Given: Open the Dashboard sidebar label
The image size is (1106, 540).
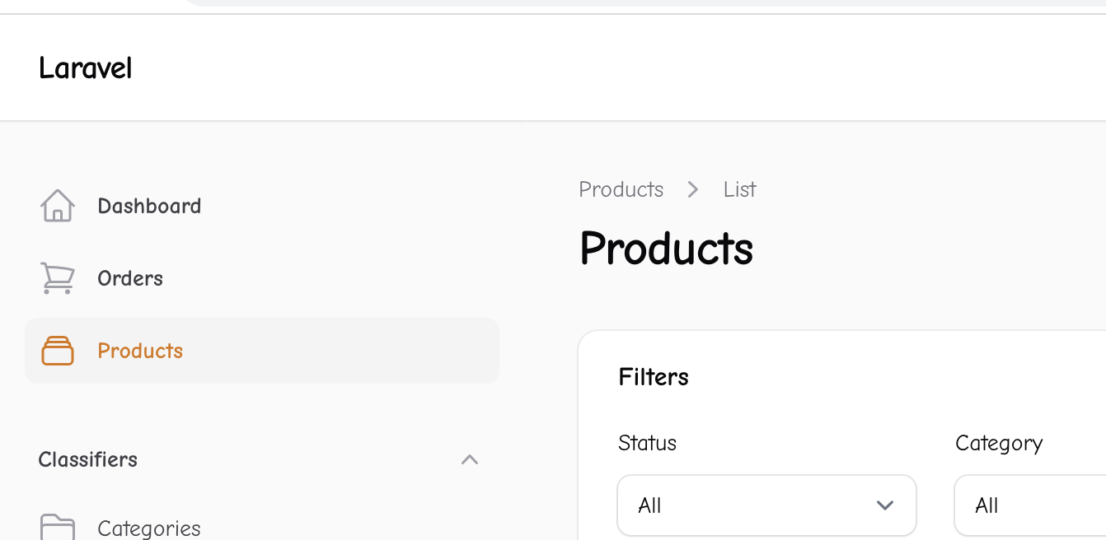Looking at the screenshot, I should 149,206.
